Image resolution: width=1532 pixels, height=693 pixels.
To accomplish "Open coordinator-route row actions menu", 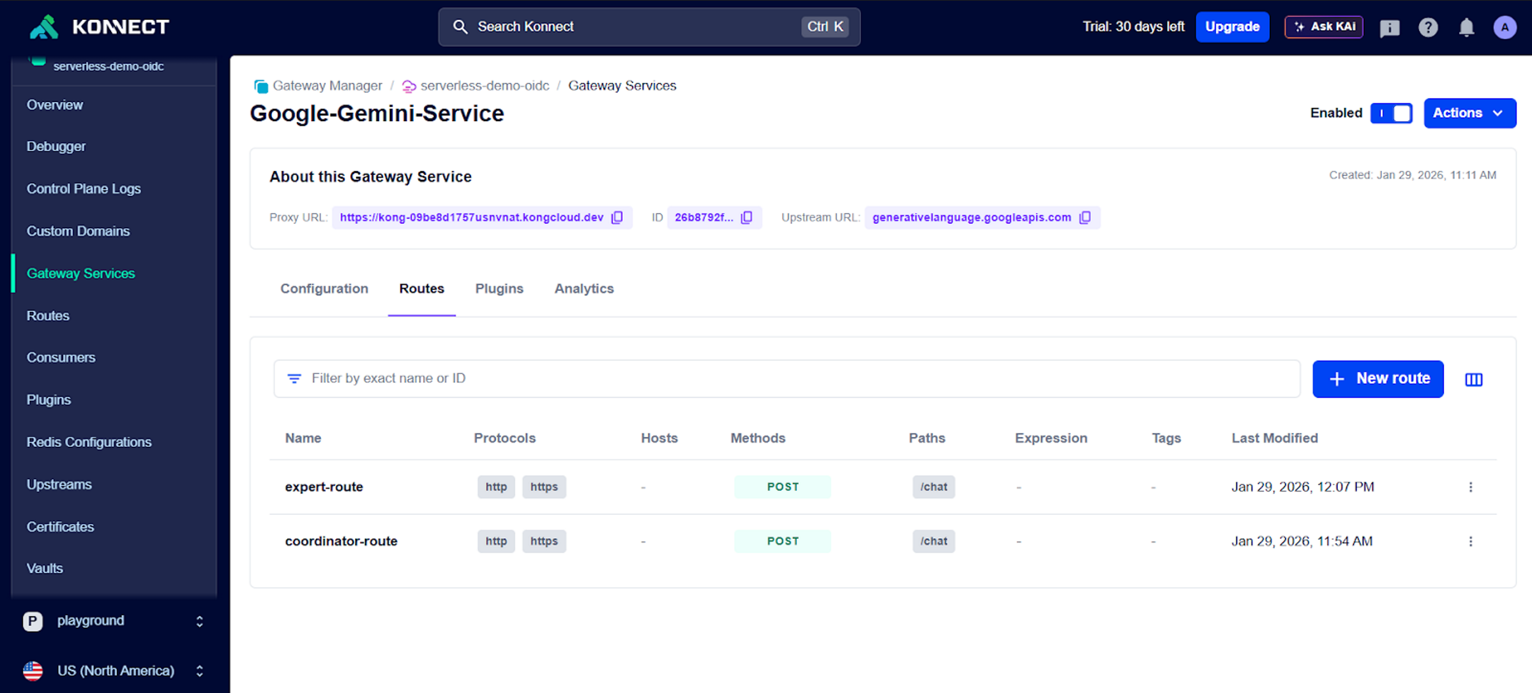I will [x=1471, y=541].
